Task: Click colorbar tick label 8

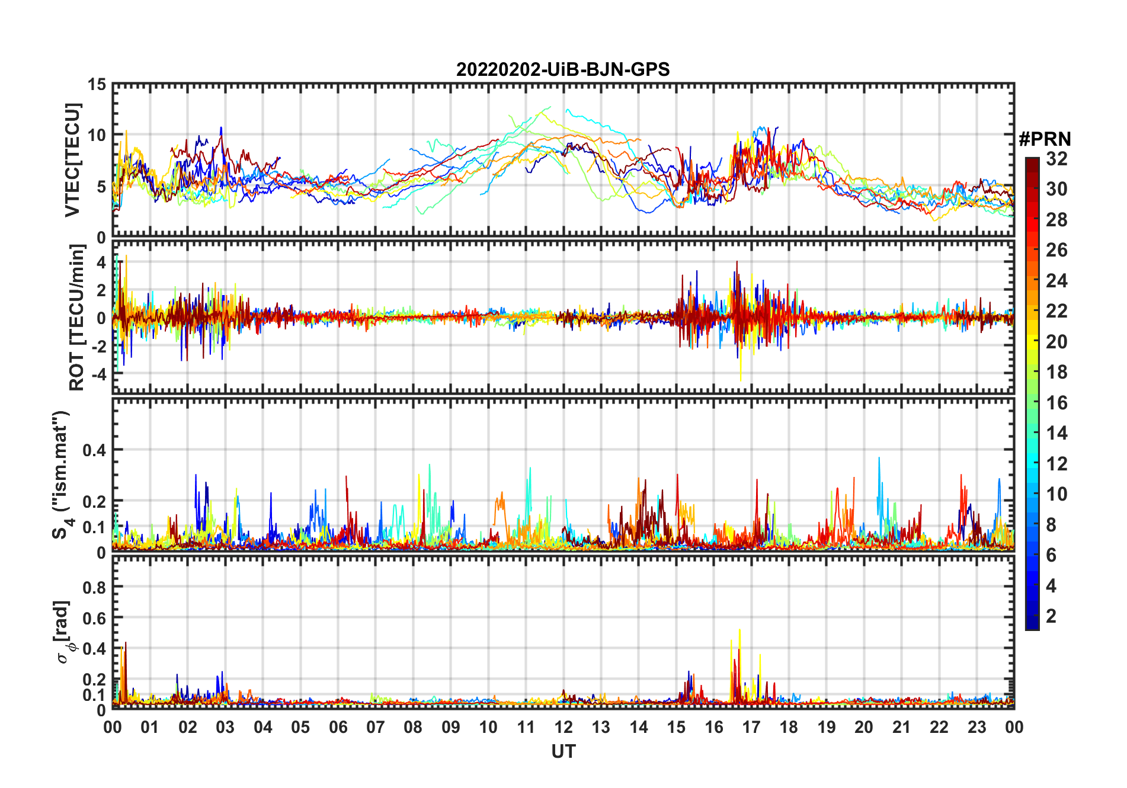Action: (x=1051, y=524)
